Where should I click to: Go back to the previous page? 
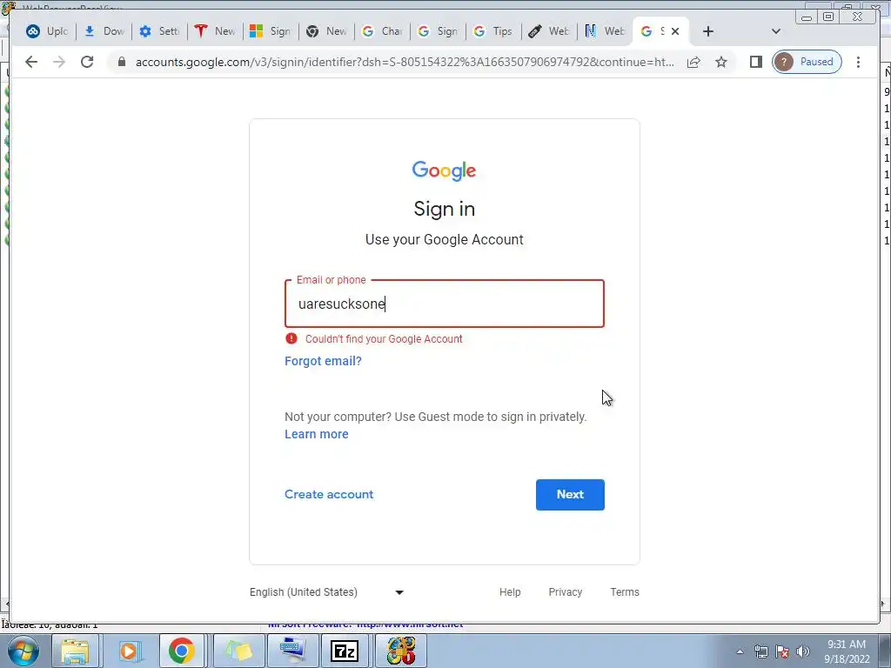31,62
